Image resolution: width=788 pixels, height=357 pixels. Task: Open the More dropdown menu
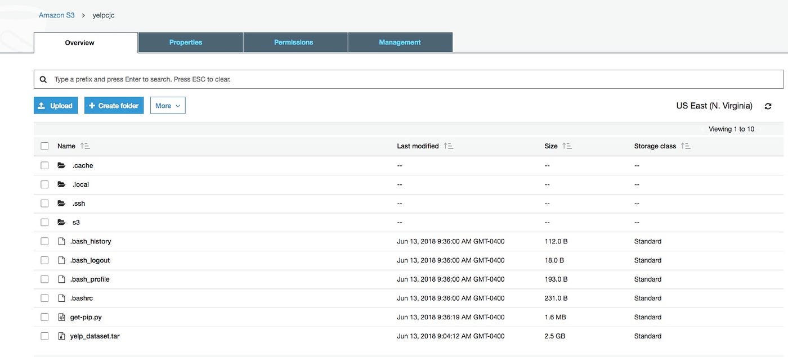[167, 105]
